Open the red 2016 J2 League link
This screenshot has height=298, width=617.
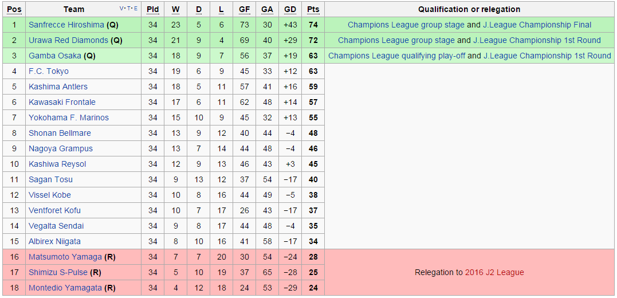coord(494,272)
